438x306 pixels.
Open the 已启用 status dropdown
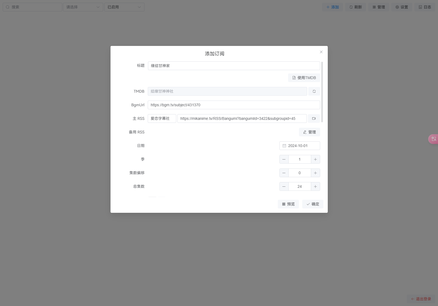(124, 7)
